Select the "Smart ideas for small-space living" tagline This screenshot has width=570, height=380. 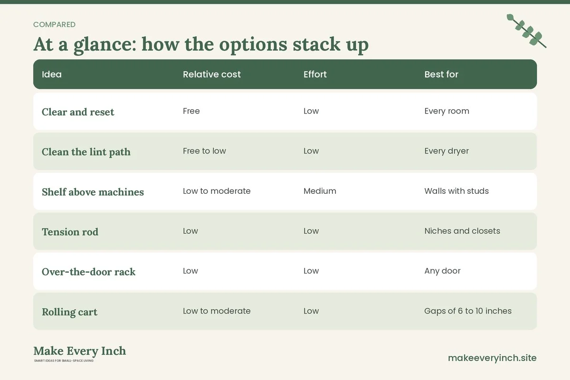64,361
